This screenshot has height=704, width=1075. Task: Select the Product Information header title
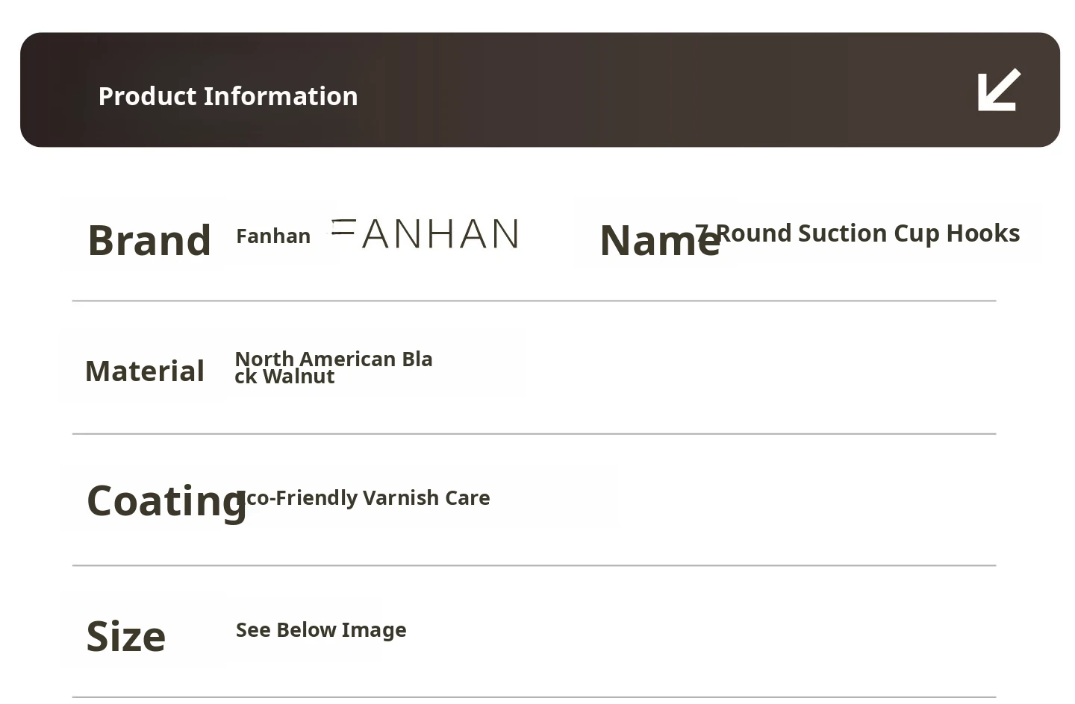[x=228, y=96]
